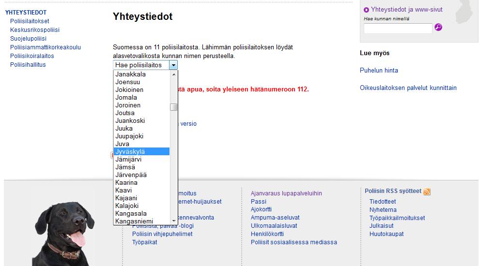Screen dimensions: 479x266
Task: Click the purple arrow icon beside Yhteystiedot ja www-sivut
Action: click(366, 10)
